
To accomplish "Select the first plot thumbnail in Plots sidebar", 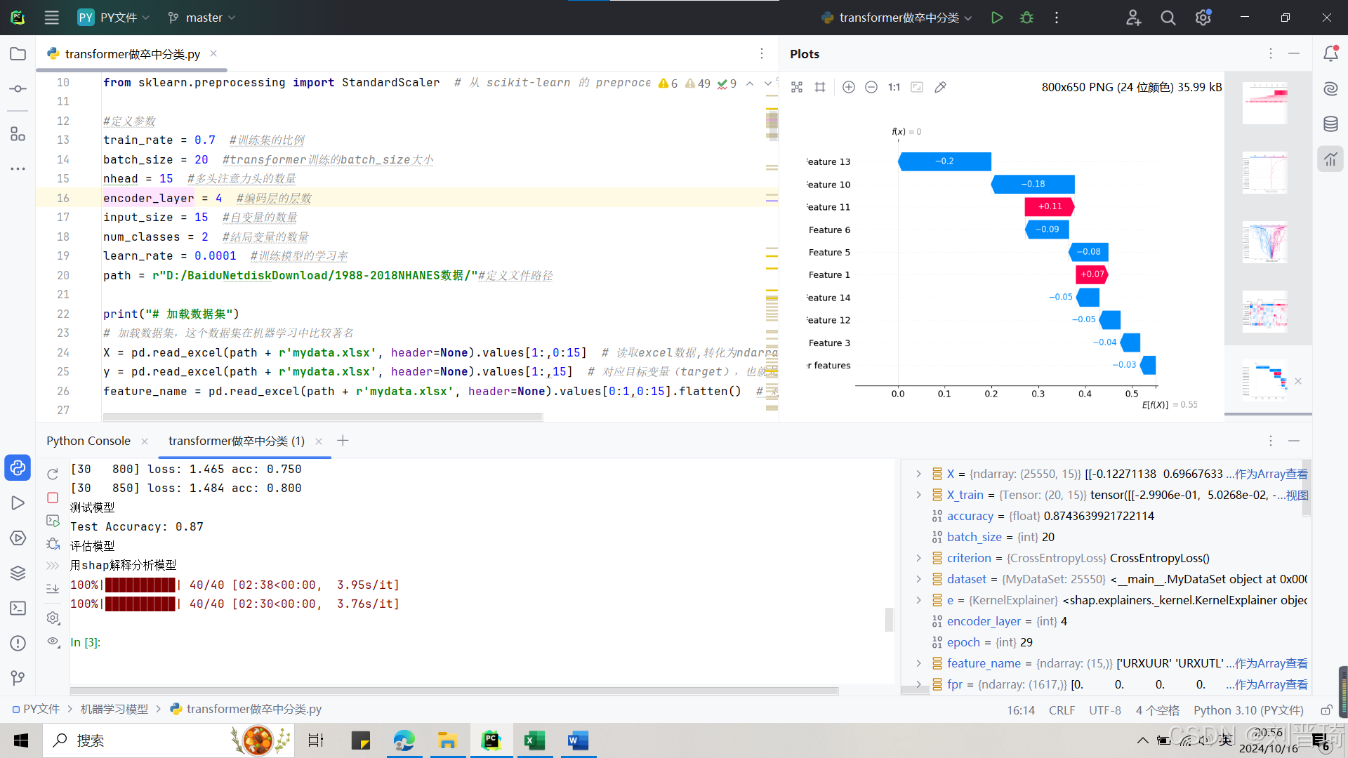I will tap(1264, 103).
